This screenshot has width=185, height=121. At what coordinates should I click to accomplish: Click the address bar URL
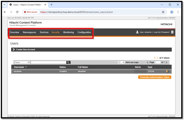point(77,12)
